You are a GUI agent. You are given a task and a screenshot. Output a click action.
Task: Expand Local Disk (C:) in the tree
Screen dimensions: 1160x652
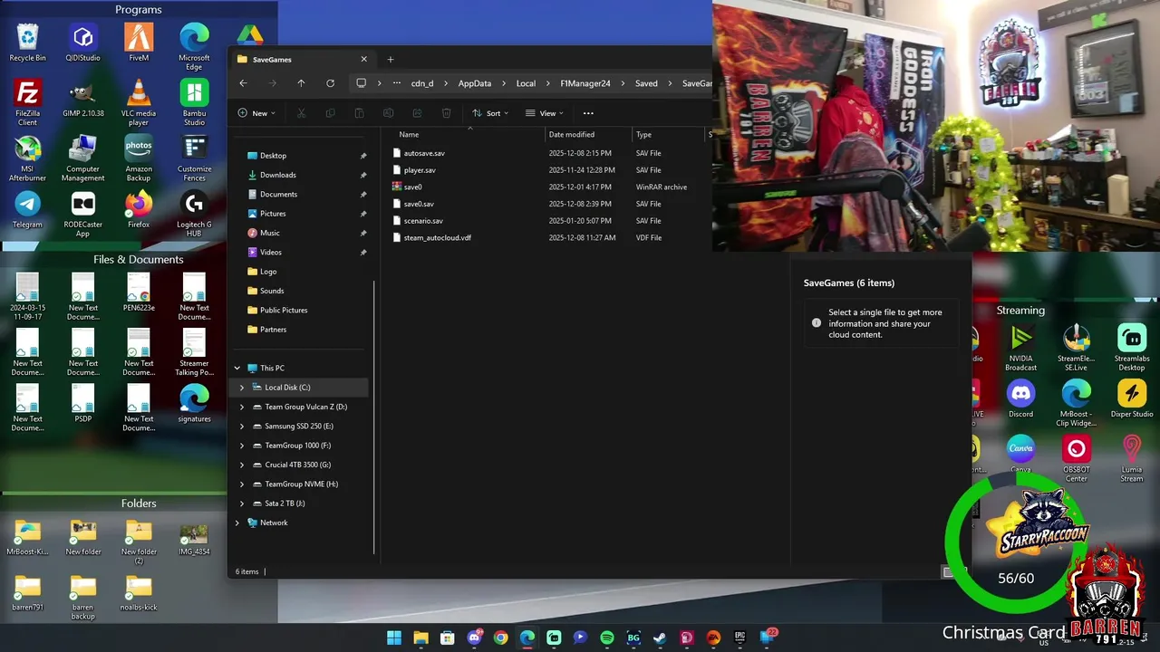(242, 388)
